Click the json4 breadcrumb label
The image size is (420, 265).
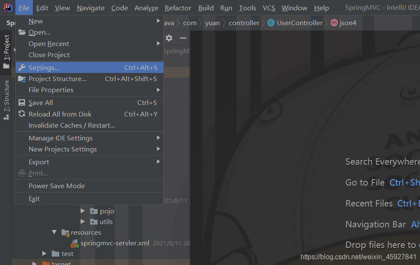348,23
